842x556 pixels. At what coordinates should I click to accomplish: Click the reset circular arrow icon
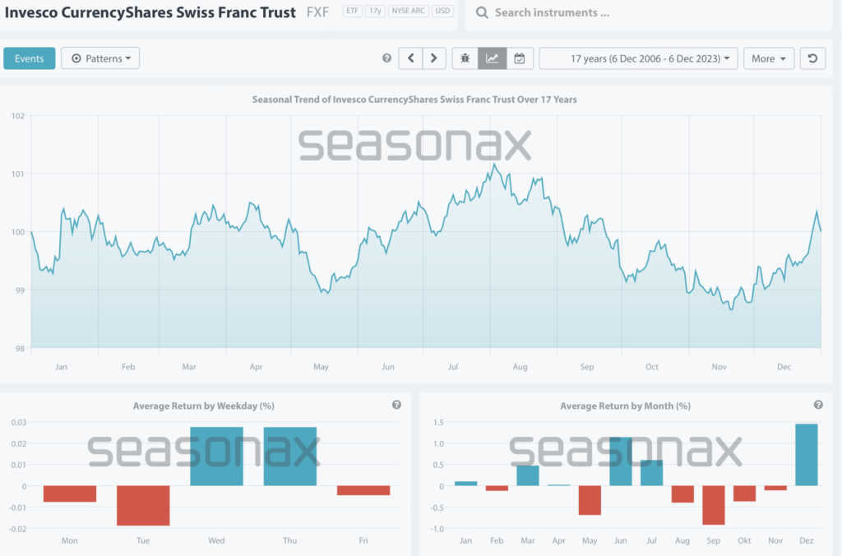click(x=812, y=58)
